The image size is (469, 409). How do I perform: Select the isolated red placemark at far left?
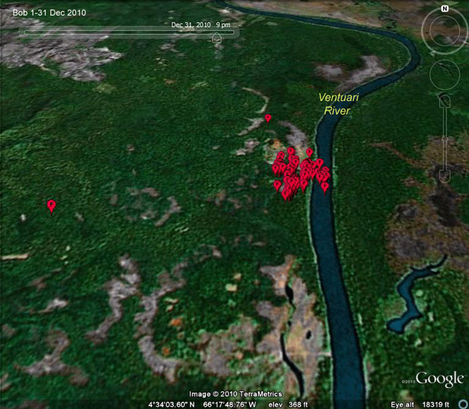(51, 207)
